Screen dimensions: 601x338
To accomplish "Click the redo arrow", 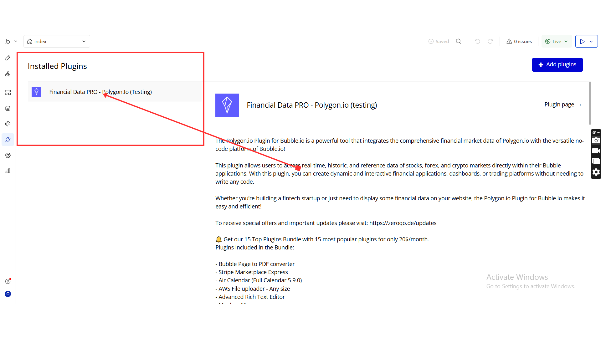I will (x=491, y=41).
